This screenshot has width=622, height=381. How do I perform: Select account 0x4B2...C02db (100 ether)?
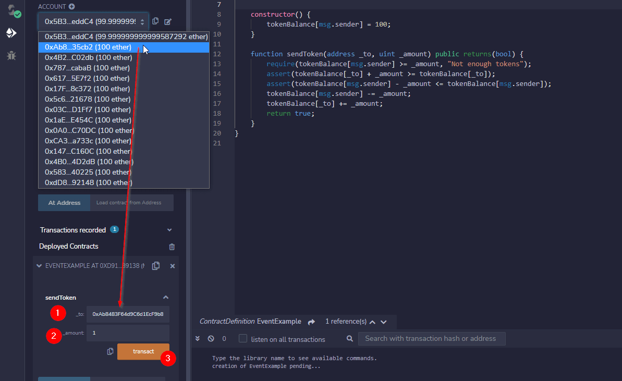124,57
